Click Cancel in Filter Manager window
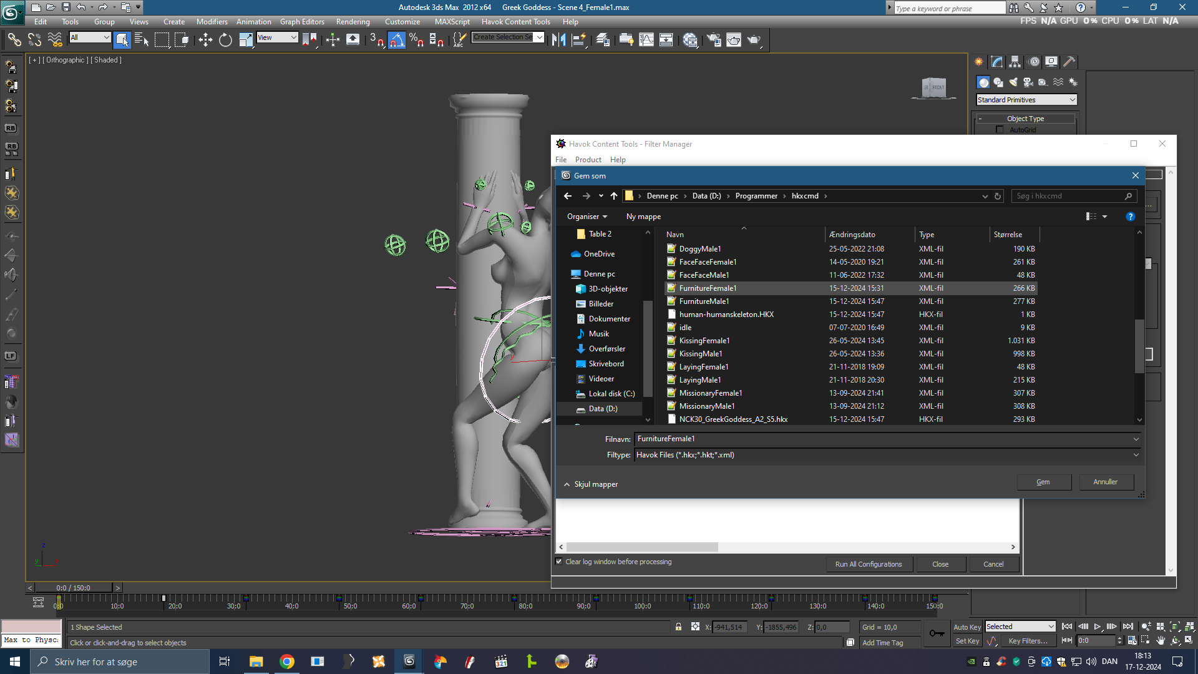The height and width of the screenshot is (674, 1198). [x=993, y=564]
